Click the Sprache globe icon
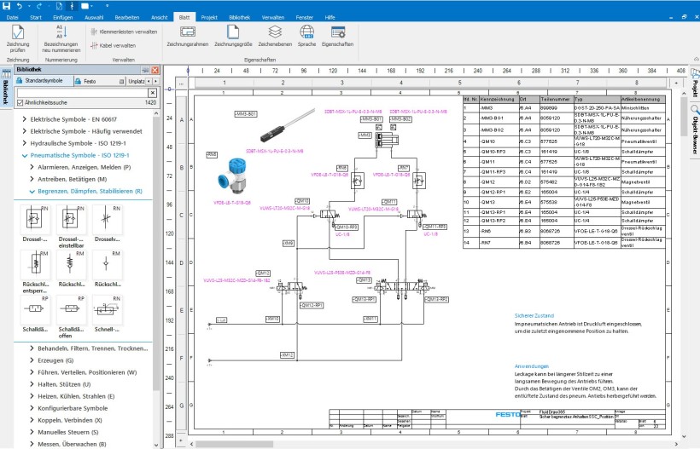Image resolution: width=700 pixels, height=449 pixels. tap(306, 36)
